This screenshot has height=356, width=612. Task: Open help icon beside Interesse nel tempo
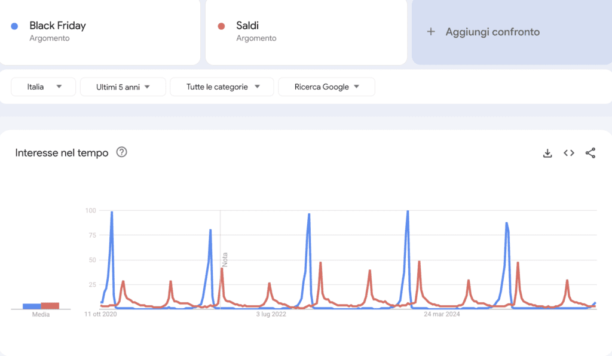(x=122, y=152)
